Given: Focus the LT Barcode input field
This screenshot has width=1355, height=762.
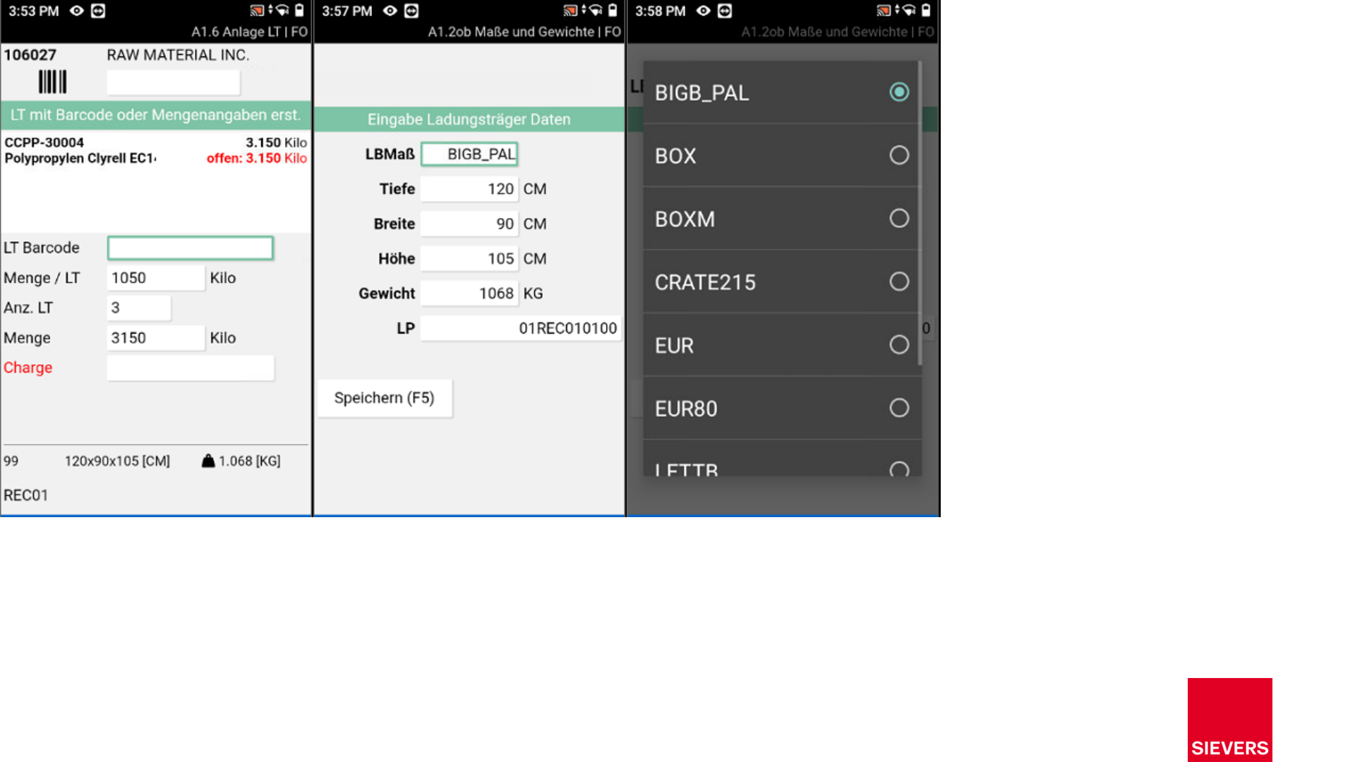Looking at the screenshot, I should 191,248.
